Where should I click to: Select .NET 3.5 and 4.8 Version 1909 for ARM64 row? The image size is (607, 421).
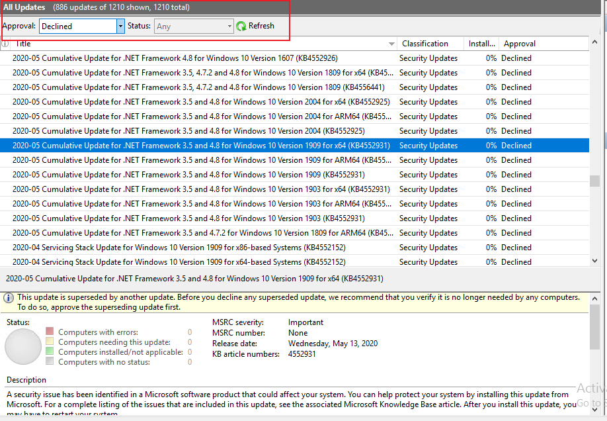tap(295, 160)
